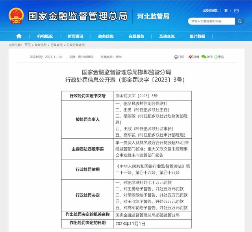Click the 来源: 河北监管局 text

pyautogui.click(x=81, y=57)
